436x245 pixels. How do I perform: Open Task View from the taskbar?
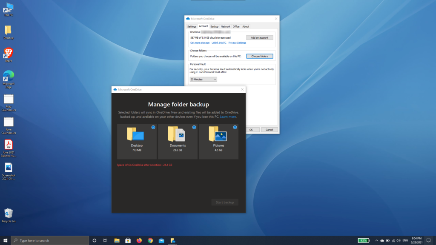tap(106, 241)
